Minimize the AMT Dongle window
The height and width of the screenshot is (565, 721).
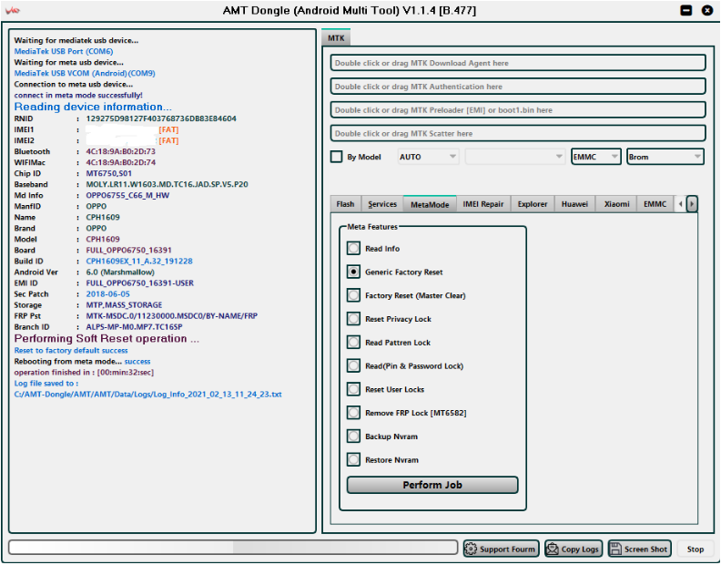tap(686, 10)
